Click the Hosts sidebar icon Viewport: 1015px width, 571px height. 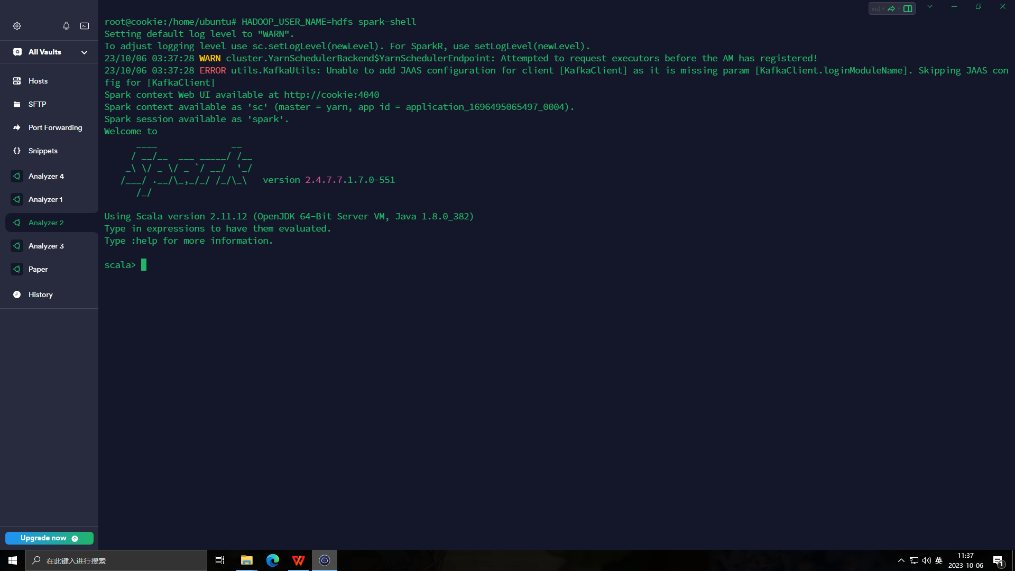17,81
